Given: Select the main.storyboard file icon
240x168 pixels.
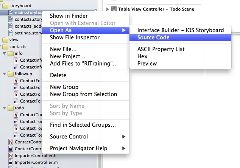Looking at the screenshot, I should tap(11, 12).
